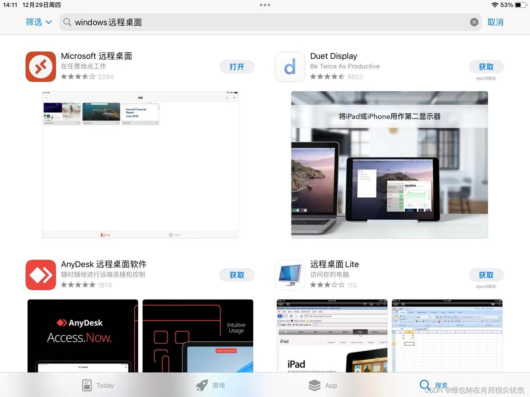Tap 打开 for Microsoft 远程桌面
Image resolution: width=530 pixels, height=397 pixels.
tap(237, 67)
